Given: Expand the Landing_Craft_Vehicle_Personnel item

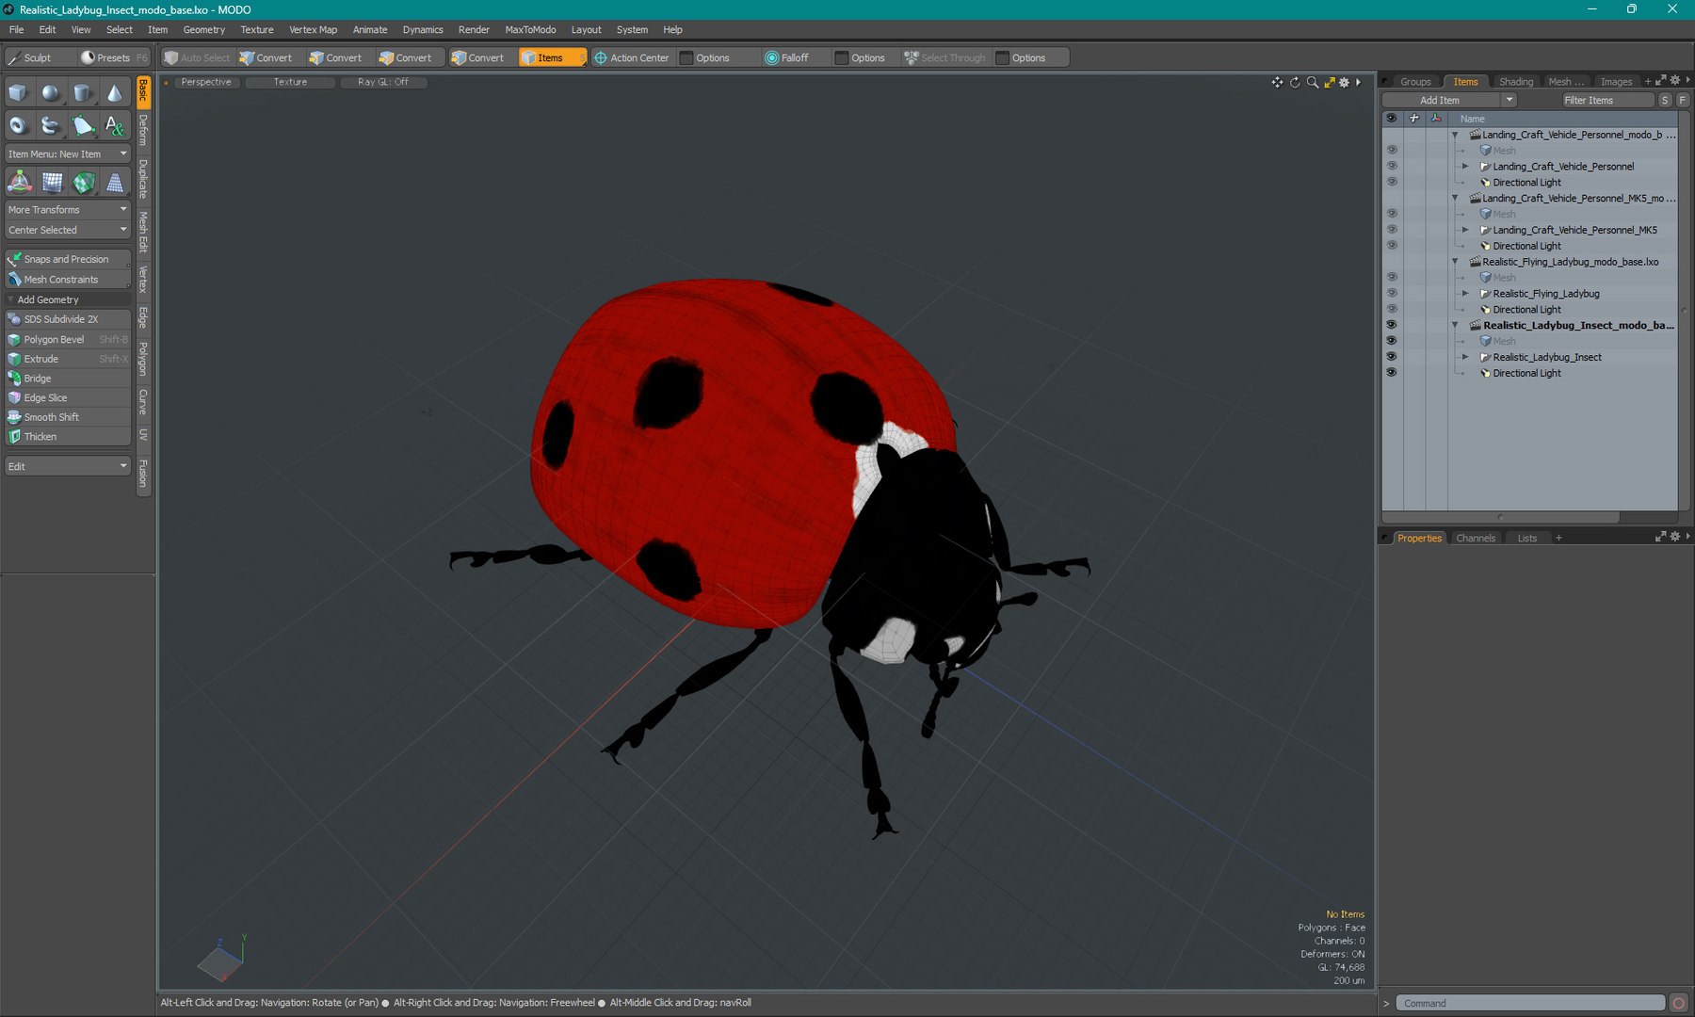Looking at the screenshot, I should point(1465,167).
